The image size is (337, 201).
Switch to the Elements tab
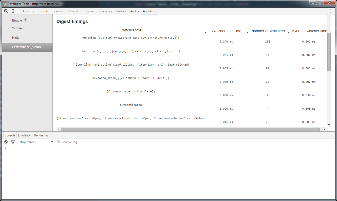28,11
